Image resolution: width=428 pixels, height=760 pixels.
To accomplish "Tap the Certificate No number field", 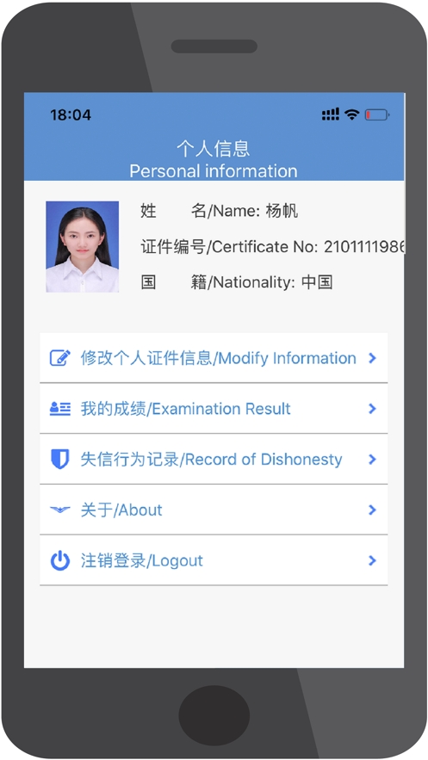I will coord(364,247).
